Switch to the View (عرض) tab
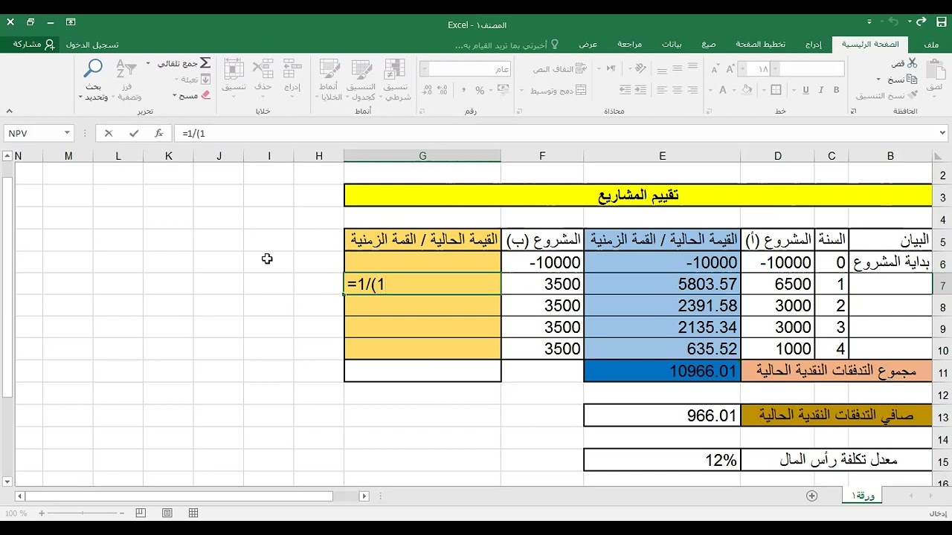Viewport: 952px width, 535px height. (588, 45)
